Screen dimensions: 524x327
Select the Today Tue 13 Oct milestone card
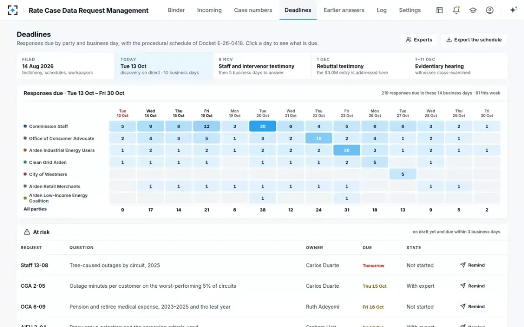164,66
